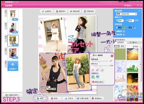Click the 删除照片 delete photos button
The height and width of the screenshot is (104, 144).
coord(61,11)
